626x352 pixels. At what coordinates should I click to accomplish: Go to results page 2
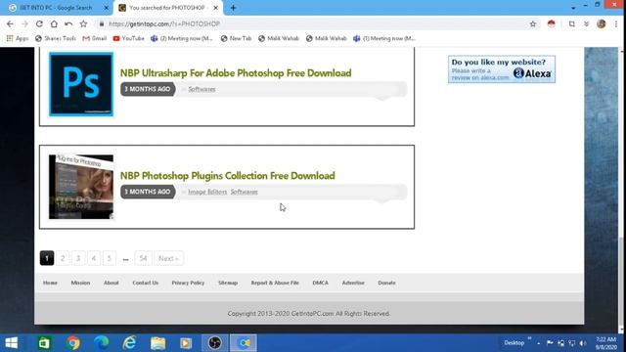pyautogui.click(x=63, y=258)
